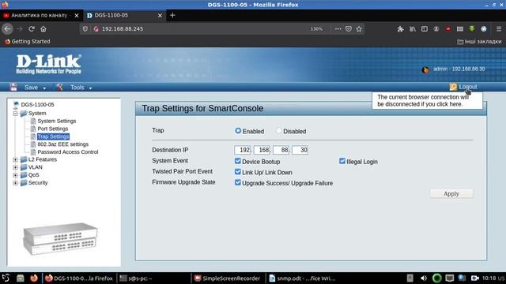Click first Destination IP octet field 192
Viewport: 506px width, 284px height.
point(243,150)
